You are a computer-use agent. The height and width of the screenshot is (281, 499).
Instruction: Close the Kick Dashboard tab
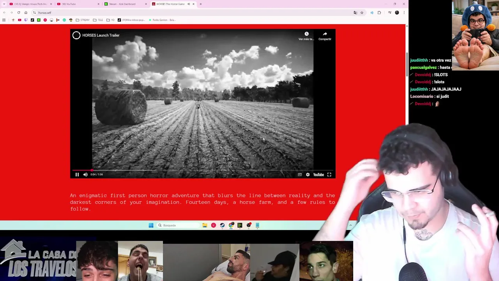coord(146,4)
